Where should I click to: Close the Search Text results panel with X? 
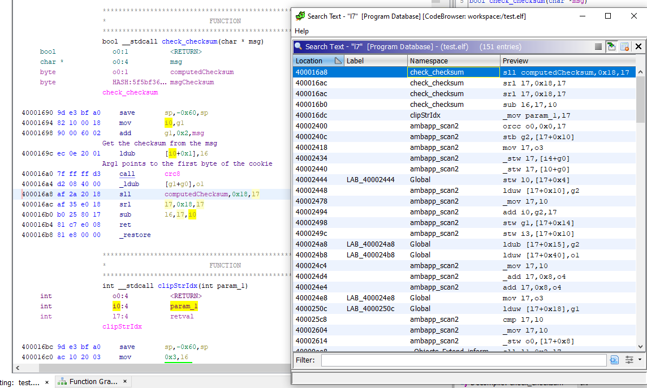(x=639, y=46)
